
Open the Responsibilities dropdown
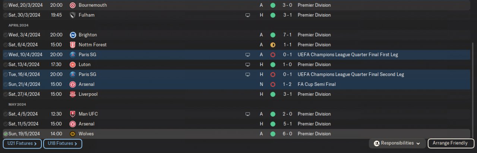pos(397,143)
